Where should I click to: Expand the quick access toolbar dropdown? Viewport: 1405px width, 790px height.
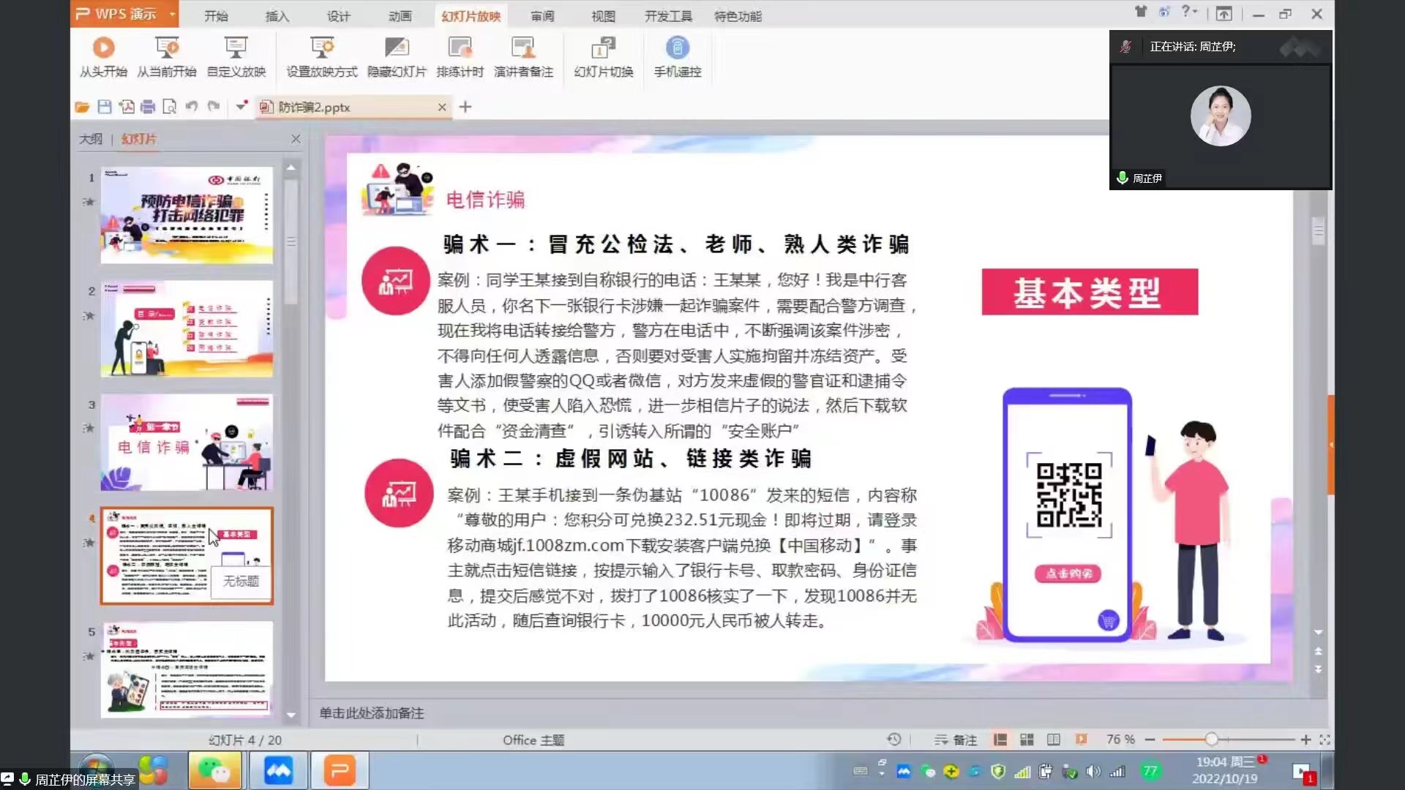(x=241, y=107)
